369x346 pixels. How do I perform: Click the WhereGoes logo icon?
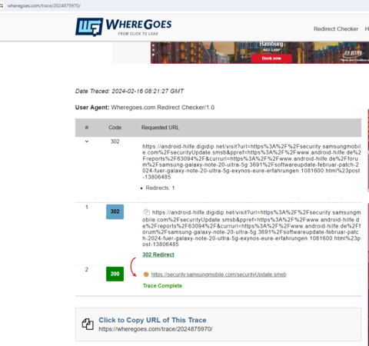[x=89, y=27]
